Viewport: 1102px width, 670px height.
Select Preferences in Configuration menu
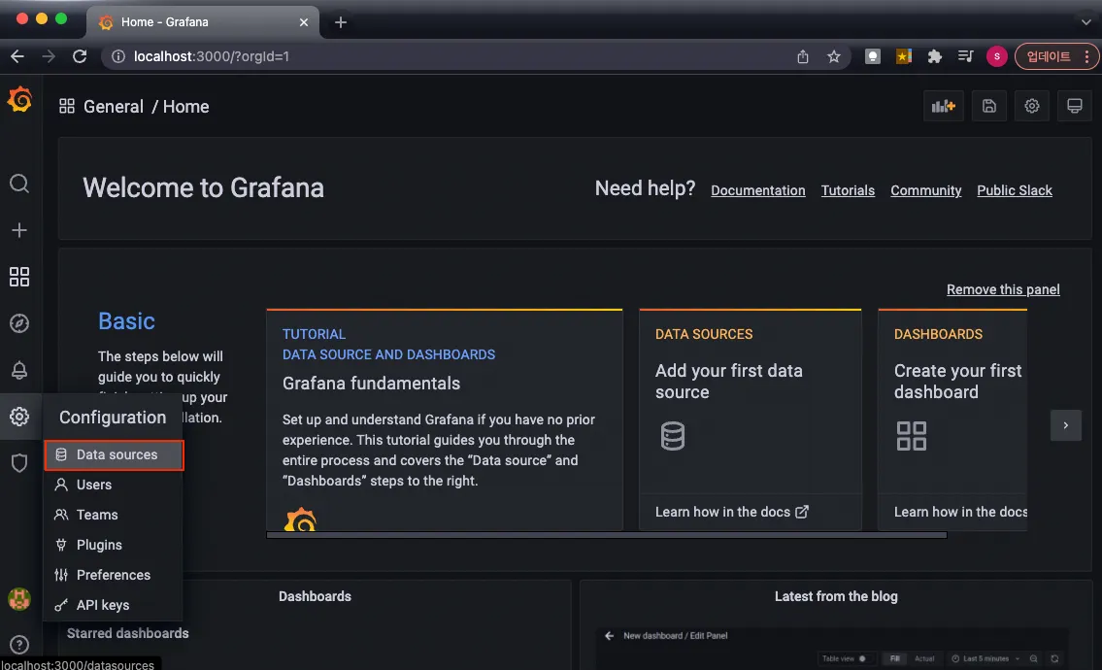[114, 575]
